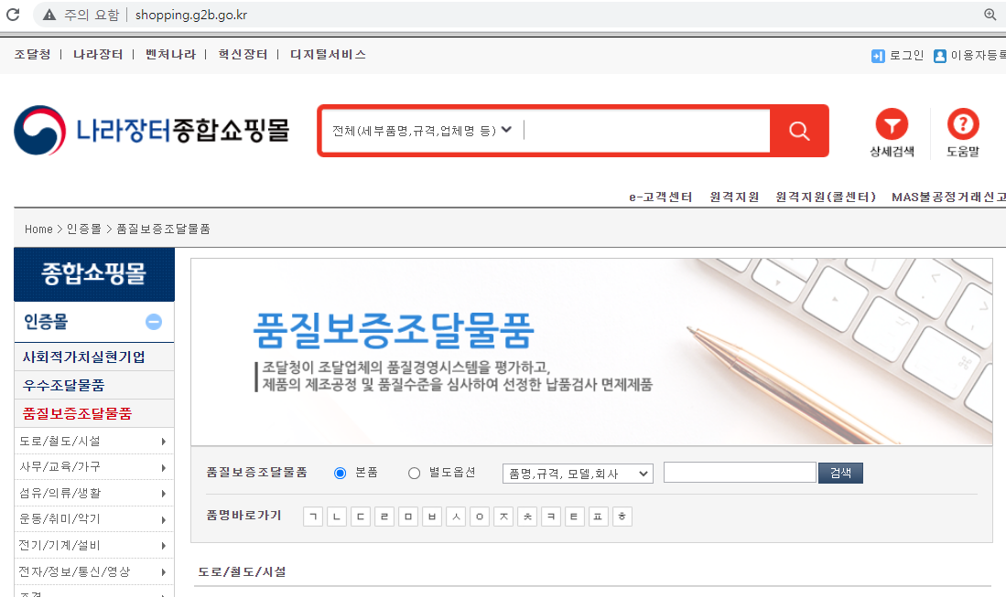Click the security warning triangle icon
1006x597 pixels.
49,15
